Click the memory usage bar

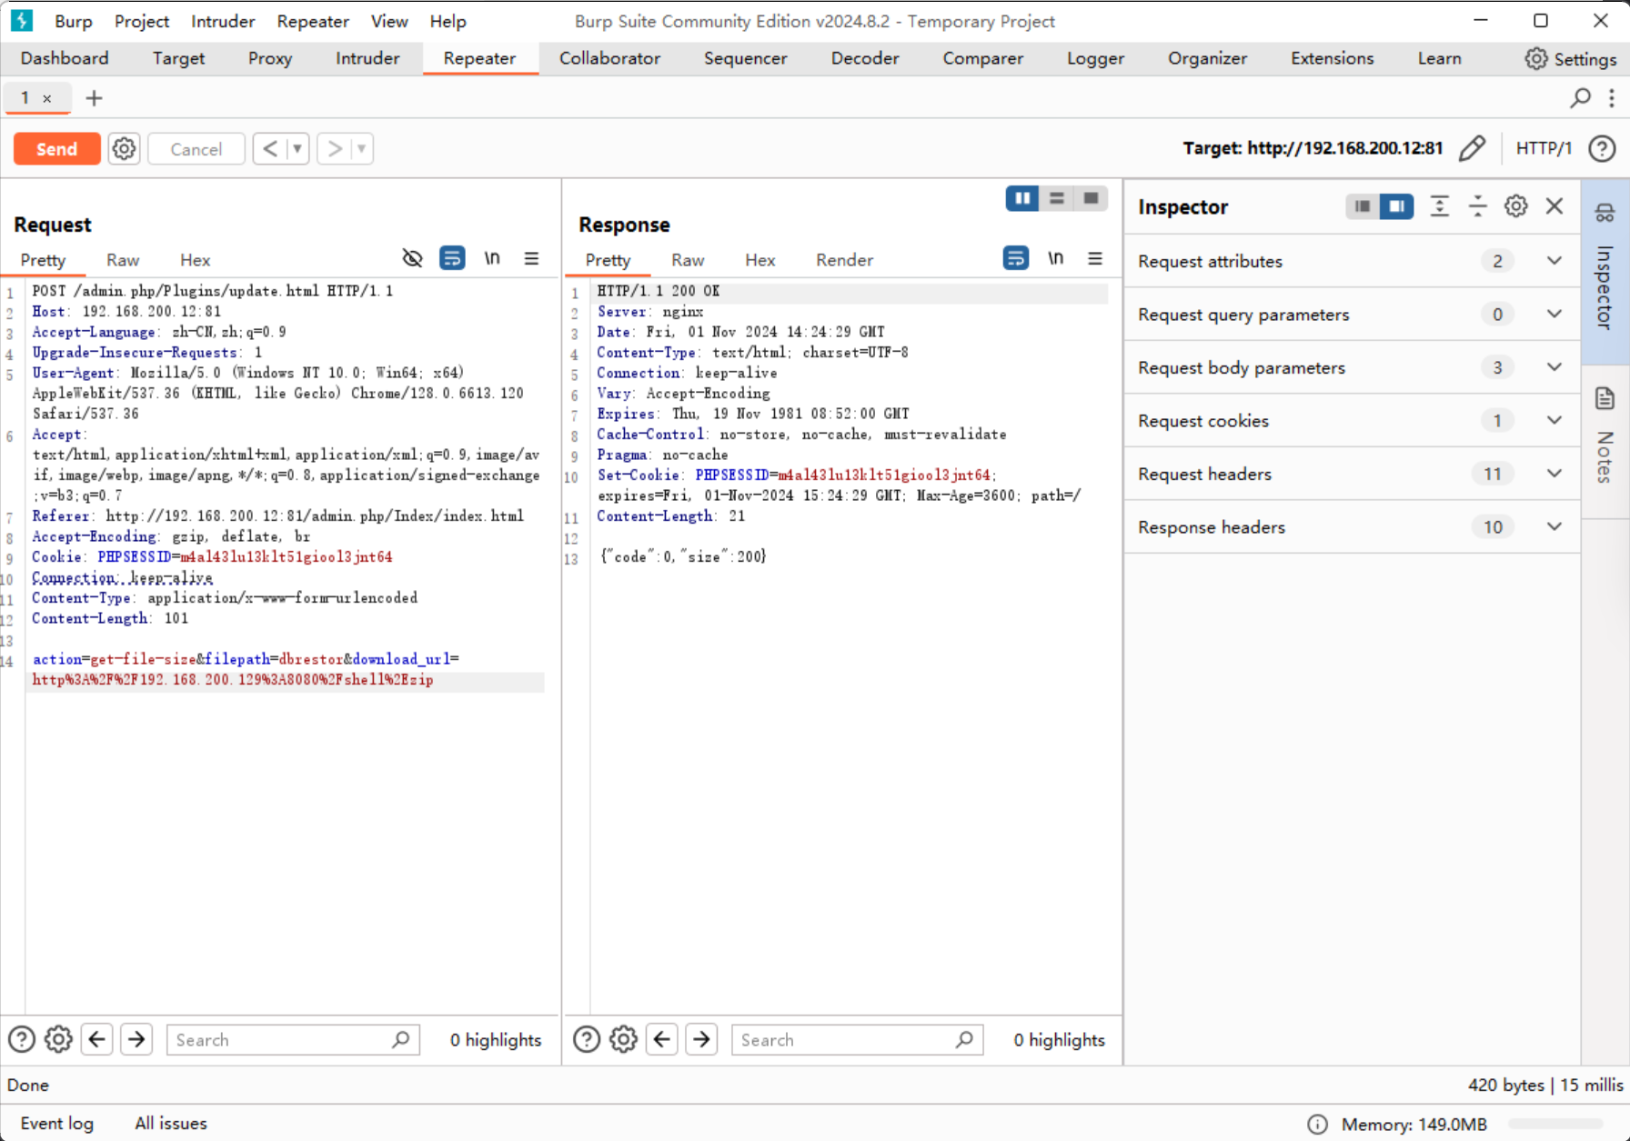pos(1555,1124)
